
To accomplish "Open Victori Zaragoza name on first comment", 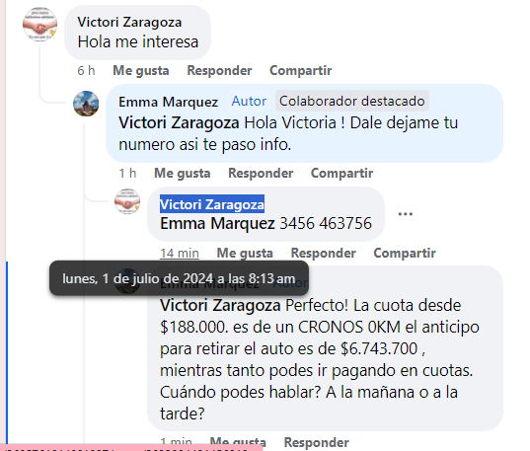I will [129, 23].
